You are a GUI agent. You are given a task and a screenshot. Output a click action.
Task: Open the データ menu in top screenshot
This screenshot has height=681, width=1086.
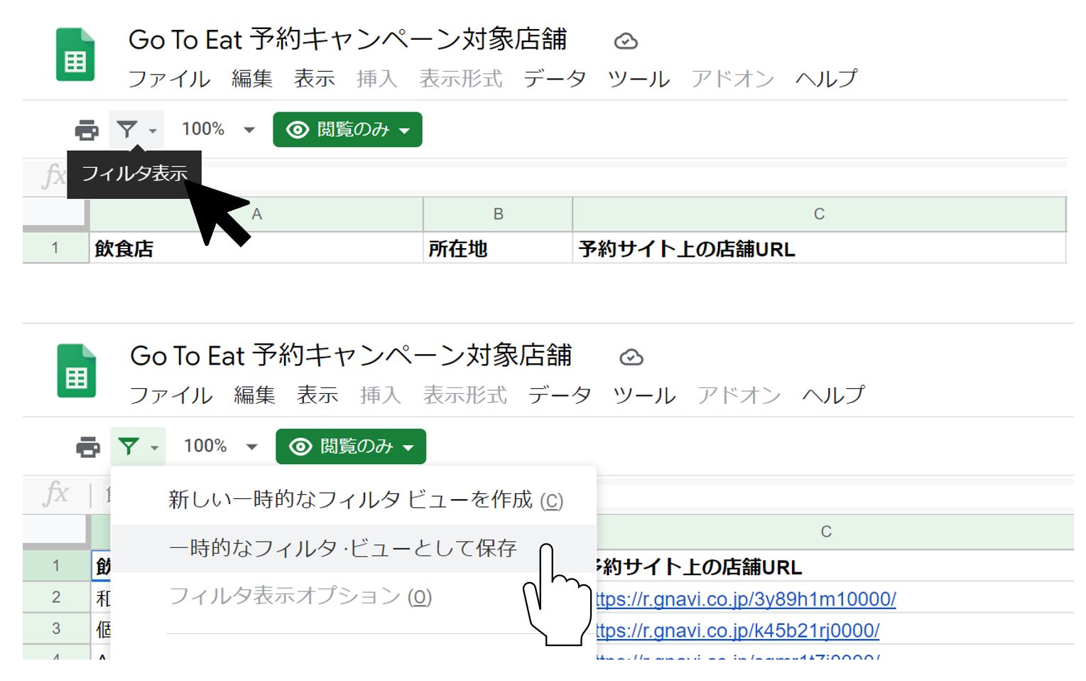pos(555,78)
